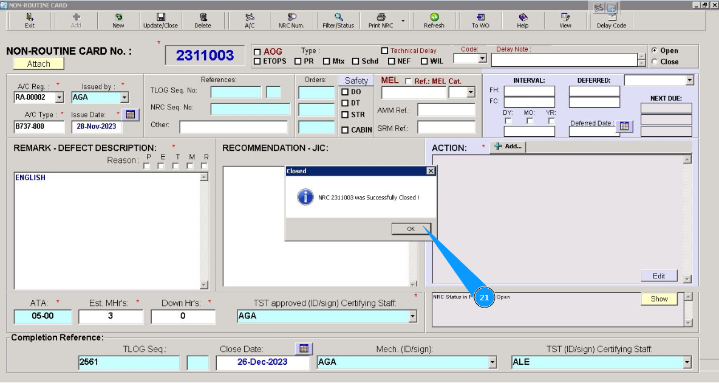Click the ATA field 05-00
Viewport: 719px width, 383px height.
pos(43,316)
